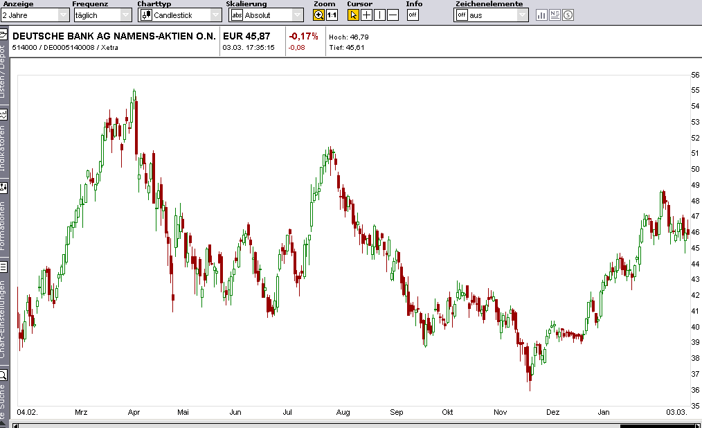Select the horizontal line cursor tool
The image size is (702, 428).
[x=391, y=14]
